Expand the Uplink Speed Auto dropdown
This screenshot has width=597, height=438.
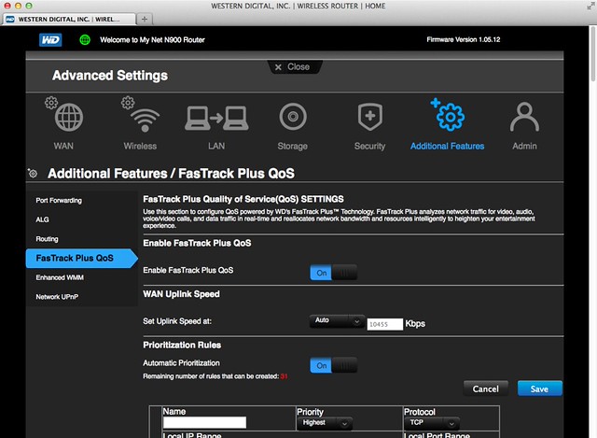pos(337,321)
